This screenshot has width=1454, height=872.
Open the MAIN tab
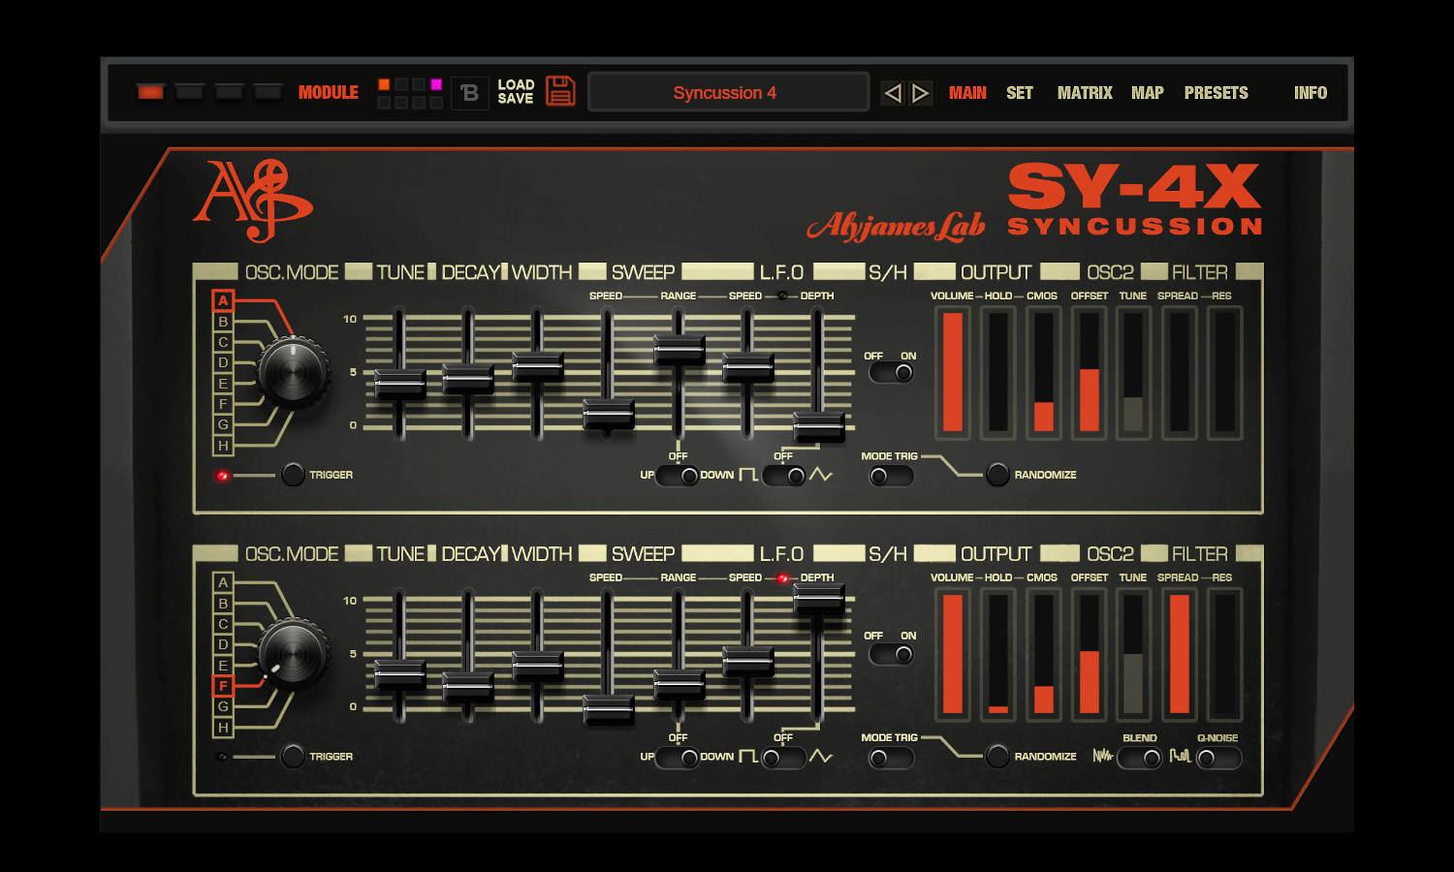(x=967, y=93)
